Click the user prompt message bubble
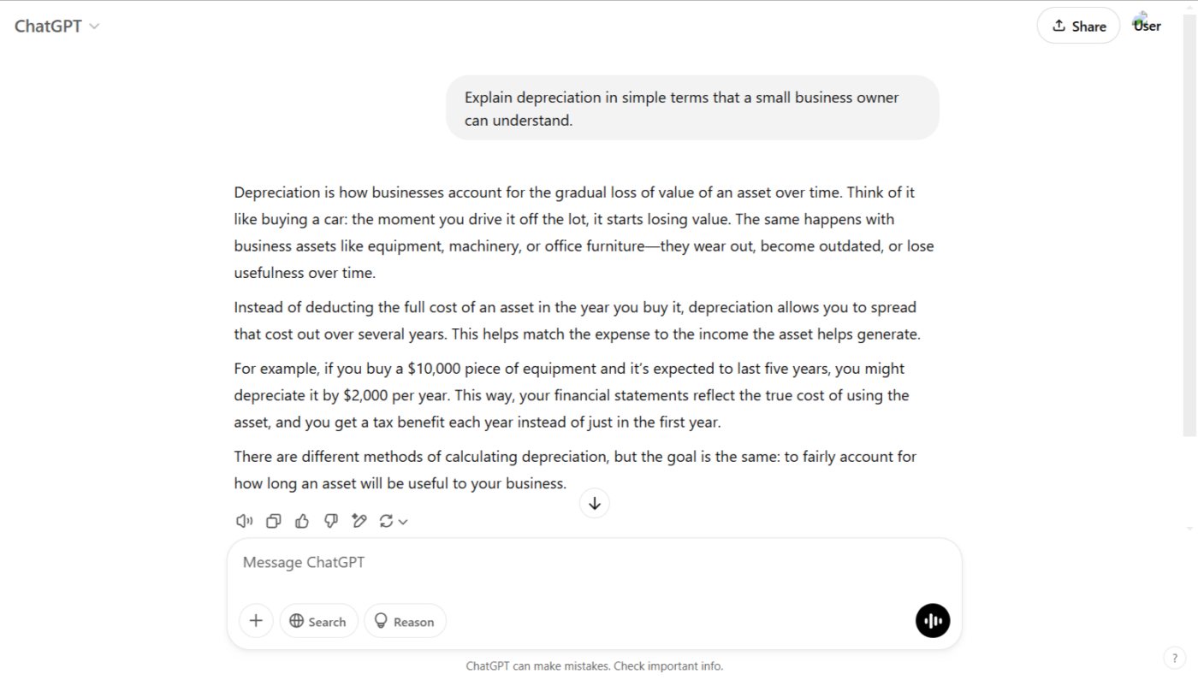Screen dimensions: 1198x680 click(691, 109)
